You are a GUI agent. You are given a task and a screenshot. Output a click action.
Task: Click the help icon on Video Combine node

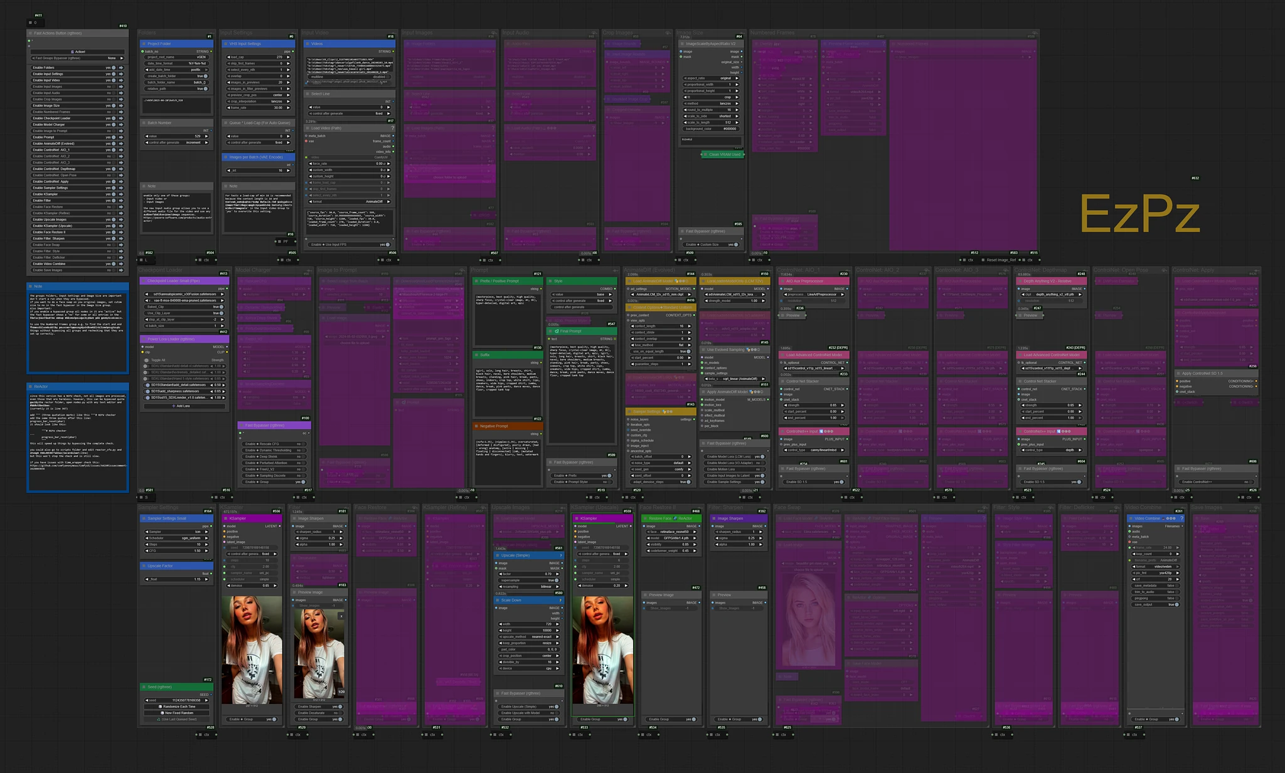click(x=1182, y=518)
